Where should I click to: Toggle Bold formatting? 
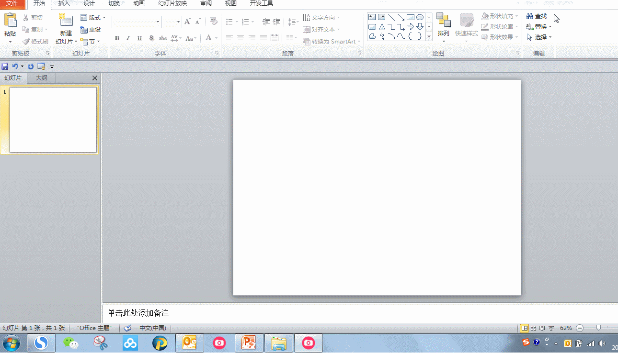117,38
